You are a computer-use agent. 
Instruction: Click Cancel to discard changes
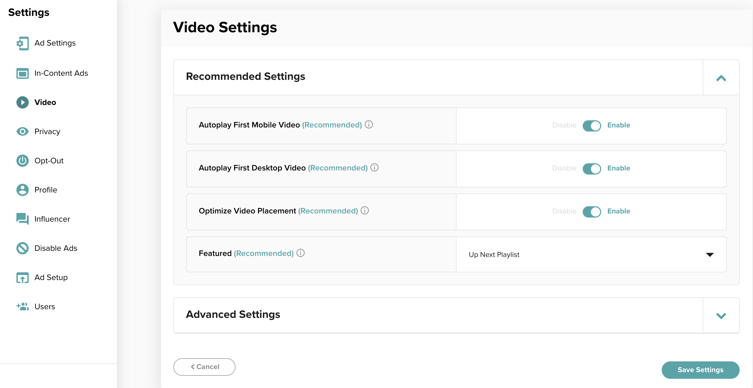[205, 367]
